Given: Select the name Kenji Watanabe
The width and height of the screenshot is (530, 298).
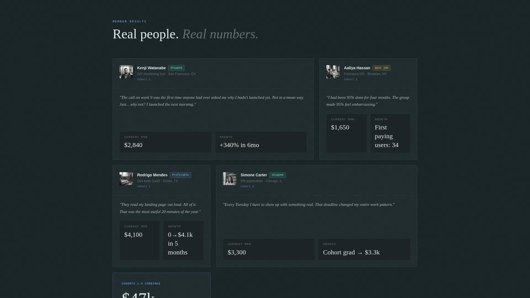Looking at the screenshot, I should tap(151, 68).
